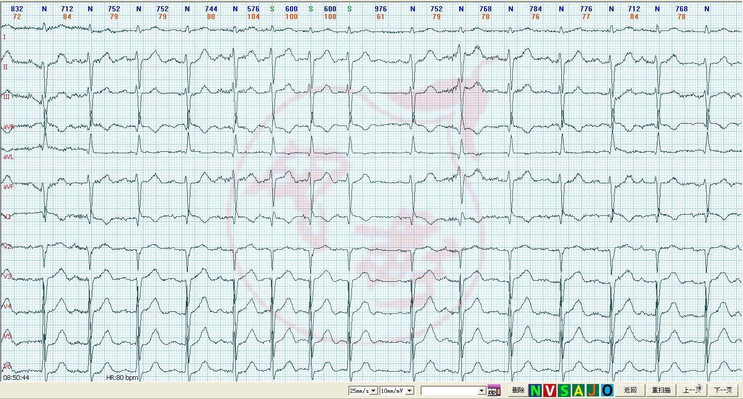
Task: Mark beat as Normal with green N button
Action: [535, 390]
